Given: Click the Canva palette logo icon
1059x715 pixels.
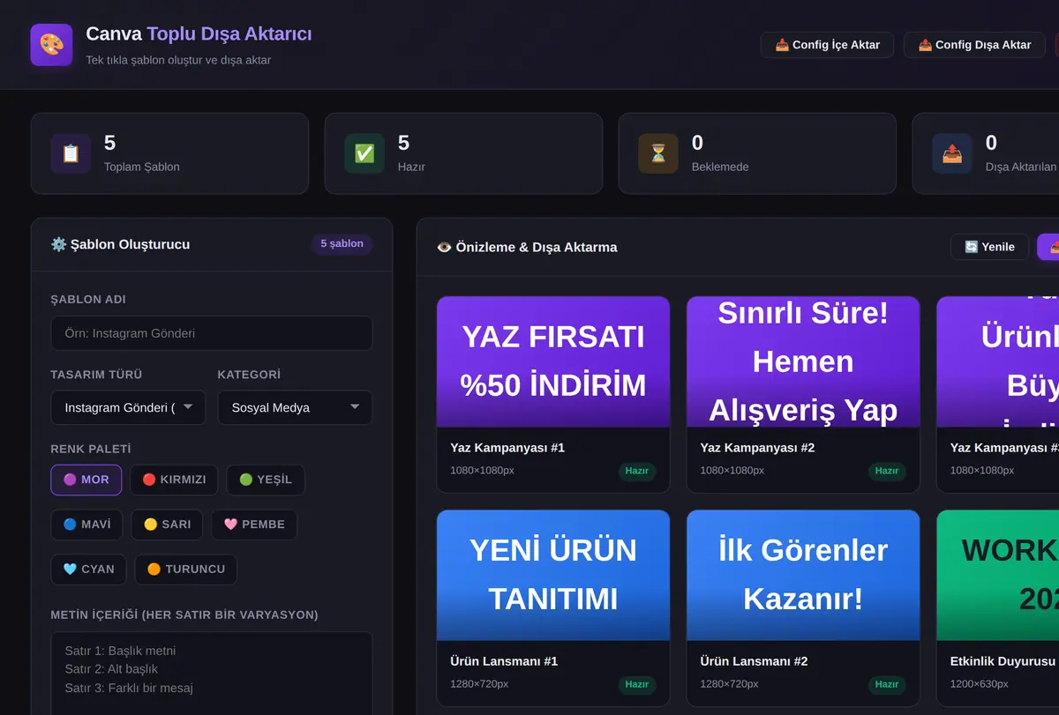Looking at the screenshot, I should [x=51, y=44].
